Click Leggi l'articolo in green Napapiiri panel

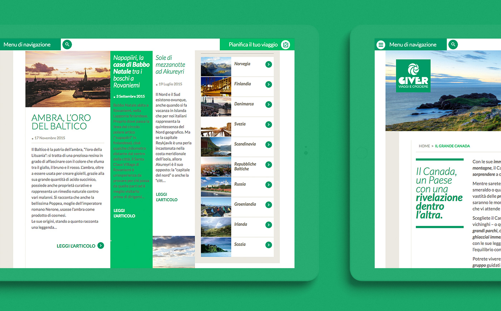tap(124, 213)
